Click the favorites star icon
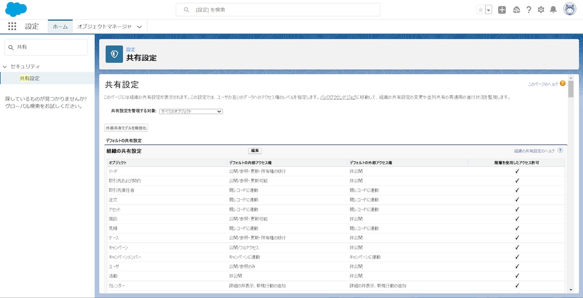Screen dimensions: 583x298 click(480, 10)
